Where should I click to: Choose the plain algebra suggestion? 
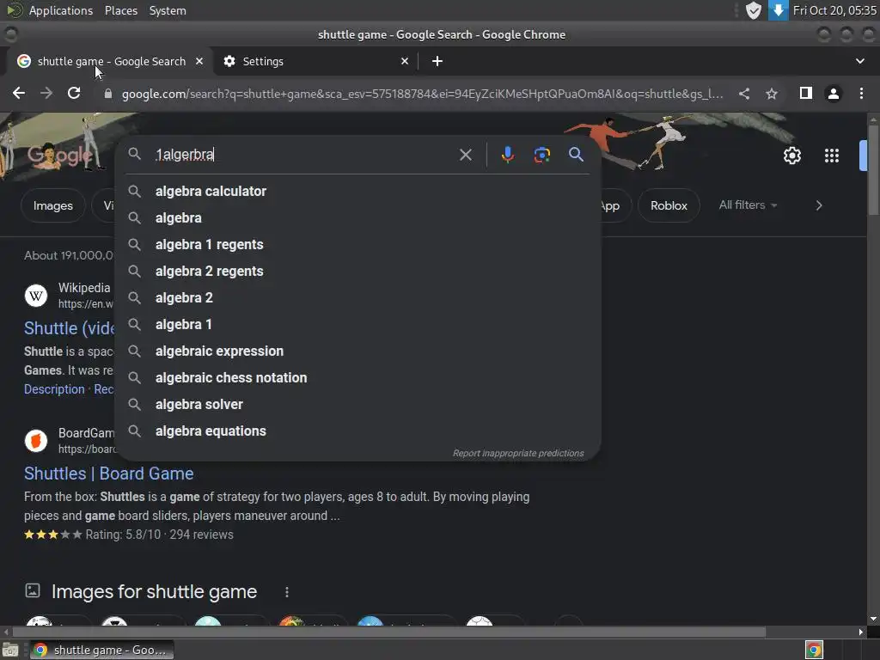point(358,217)
